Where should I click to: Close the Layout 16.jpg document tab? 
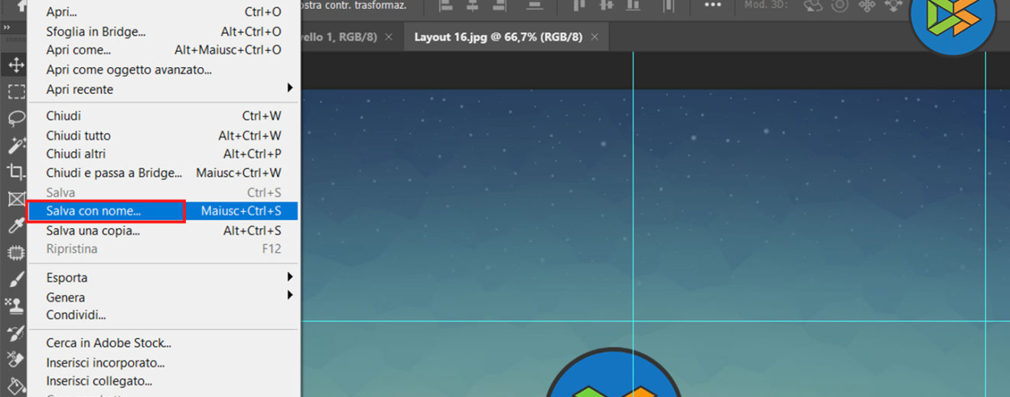pyautogui.click(x=596, y=37)
